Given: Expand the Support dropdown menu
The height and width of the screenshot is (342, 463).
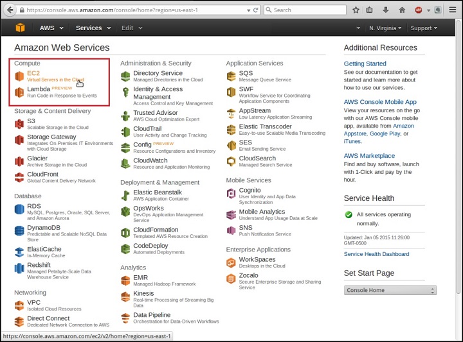Looking at the screenshot, I should coord(424,28).
